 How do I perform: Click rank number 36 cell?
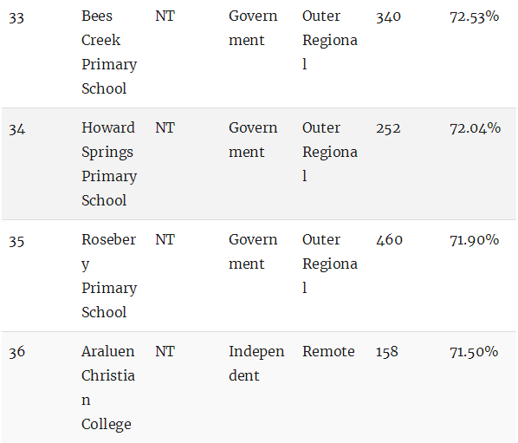[x=16, y=351]
